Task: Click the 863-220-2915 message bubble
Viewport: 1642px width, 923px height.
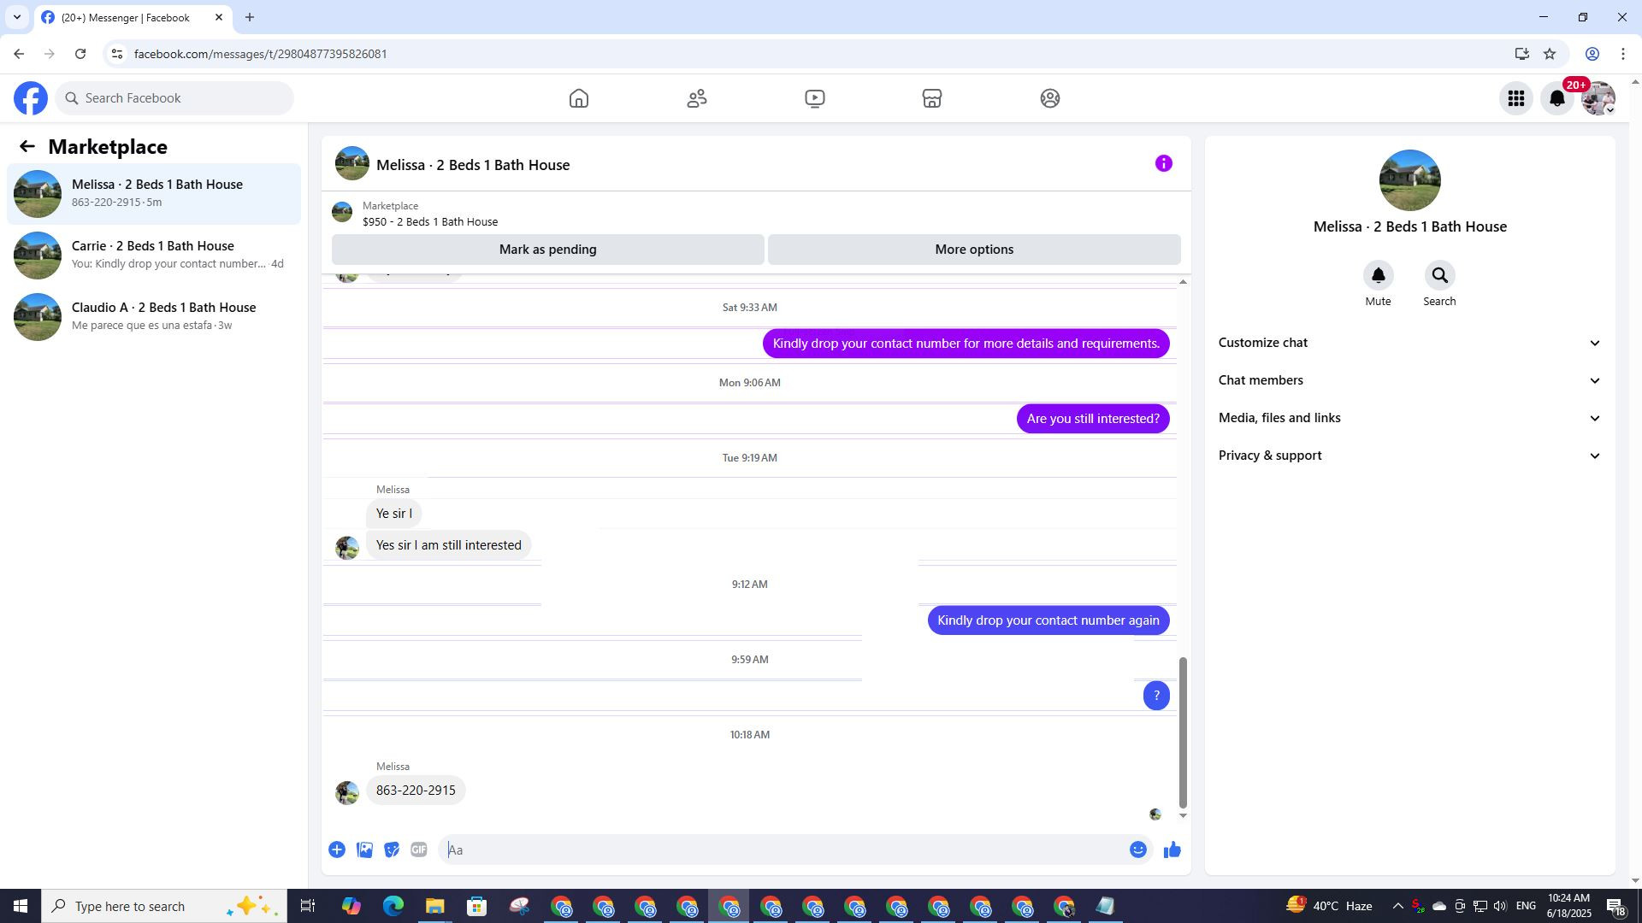Action: pos(416,791)
